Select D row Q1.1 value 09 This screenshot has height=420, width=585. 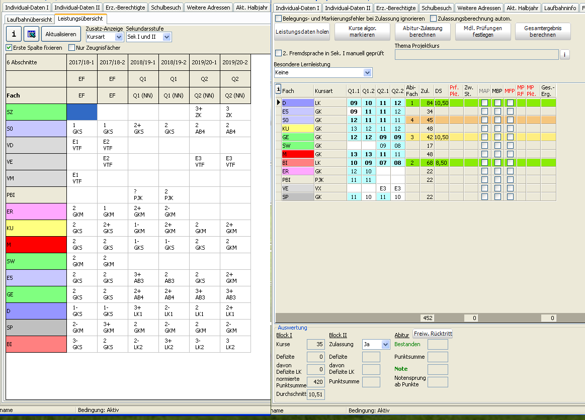[x=354, y=103]
